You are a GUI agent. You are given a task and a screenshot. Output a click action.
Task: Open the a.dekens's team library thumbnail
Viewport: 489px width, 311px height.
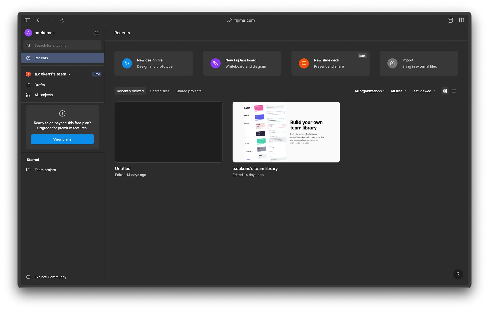click(286, 132)
